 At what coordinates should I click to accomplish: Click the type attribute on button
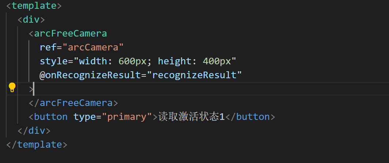click(x=84, y=117)
